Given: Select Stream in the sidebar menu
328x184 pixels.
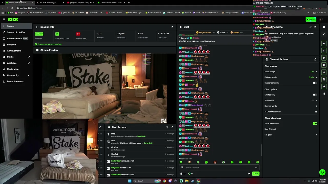Looking at the screenshot, I should coord(16,26).
